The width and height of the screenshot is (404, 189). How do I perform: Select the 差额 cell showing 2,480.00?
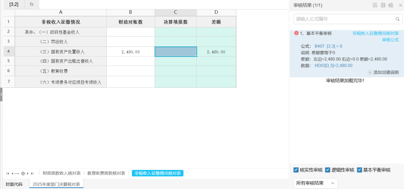pos(216,52)
